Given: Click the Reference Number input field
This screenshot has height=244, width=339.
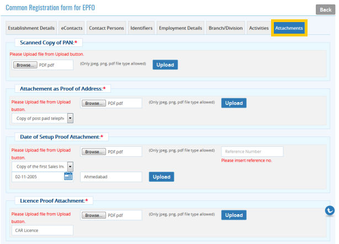Looking at the screenshot, I should click(x=252, y=151).
